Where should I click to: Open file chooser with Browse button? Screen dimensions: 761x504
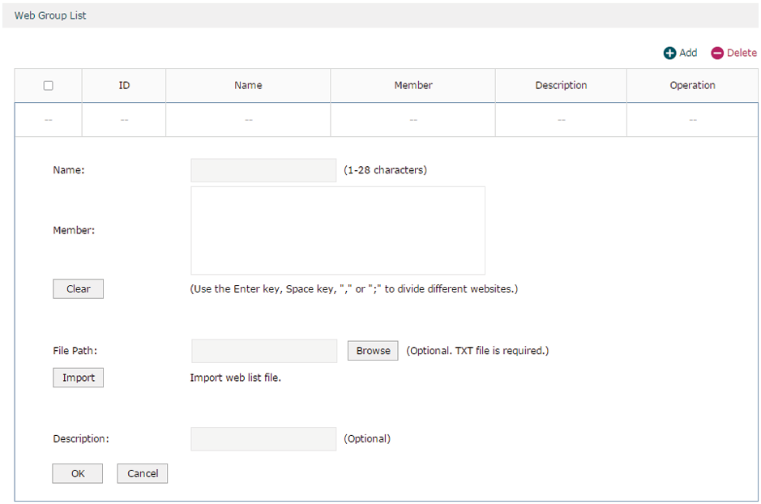(373, 351)
